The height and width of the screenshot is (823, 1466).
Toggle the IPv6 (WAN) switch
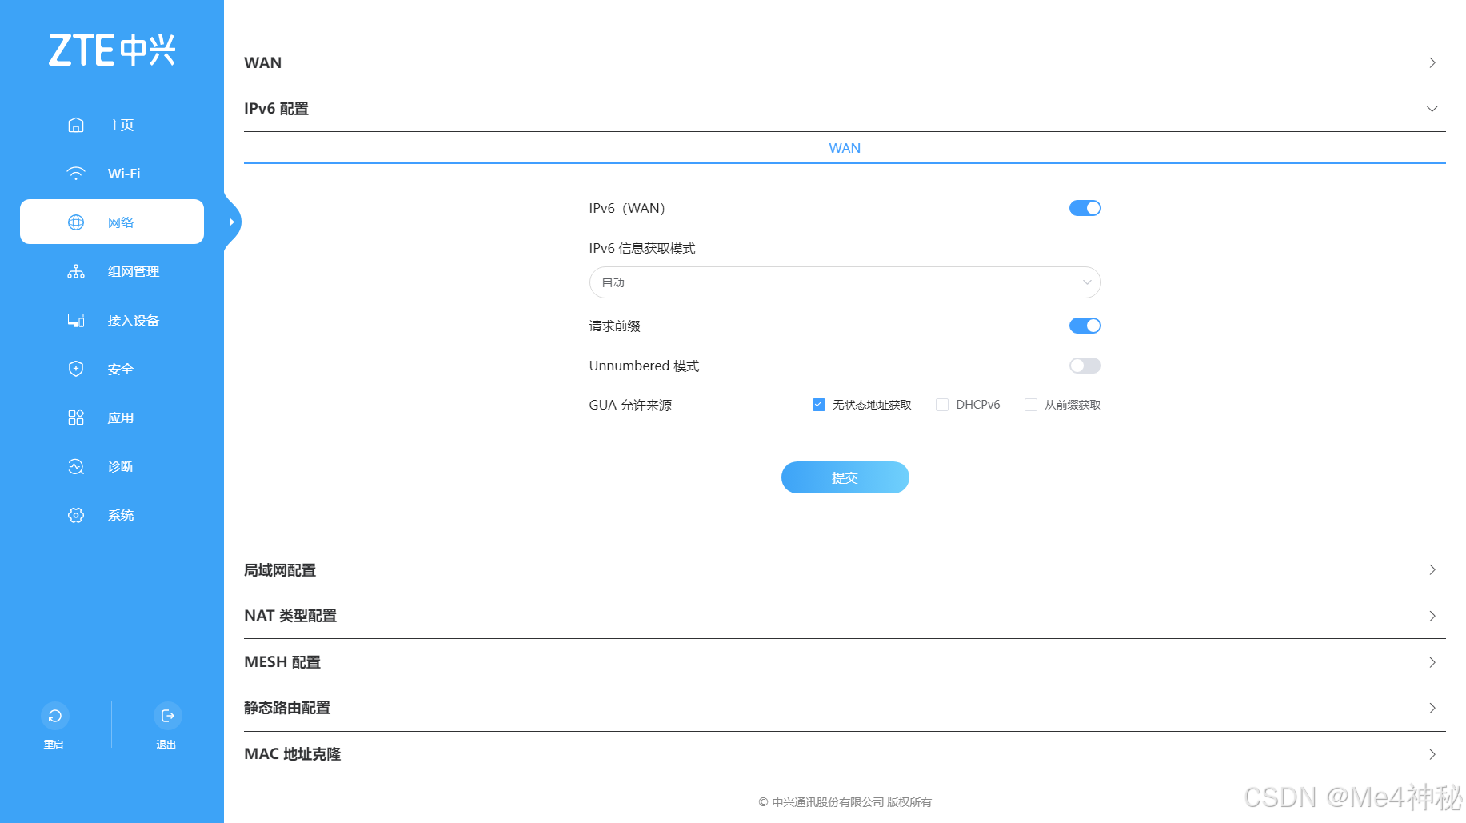coord(1085,208)
